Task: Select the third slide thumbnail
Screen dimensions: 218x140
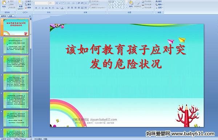Action: click(16, 64)
